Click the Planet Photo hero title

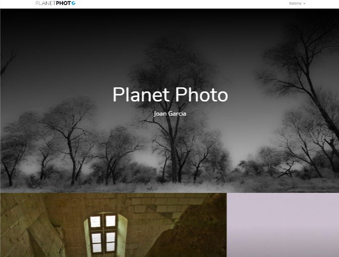(170, 94)
